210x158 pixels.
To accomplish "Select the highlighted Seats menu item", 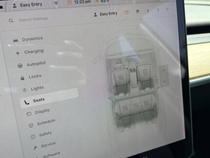I will click(49, 98).
